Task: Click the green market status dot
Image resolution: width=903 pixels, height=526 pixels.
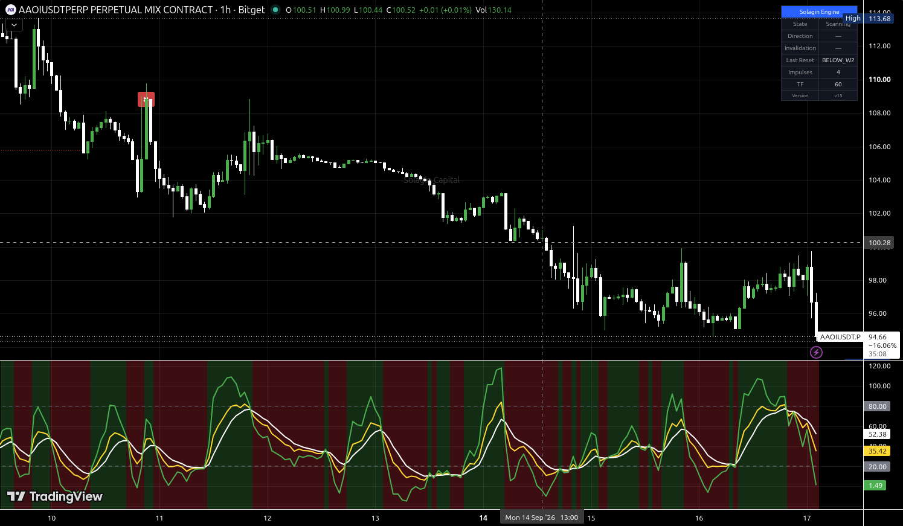Action: pos(275,10)
